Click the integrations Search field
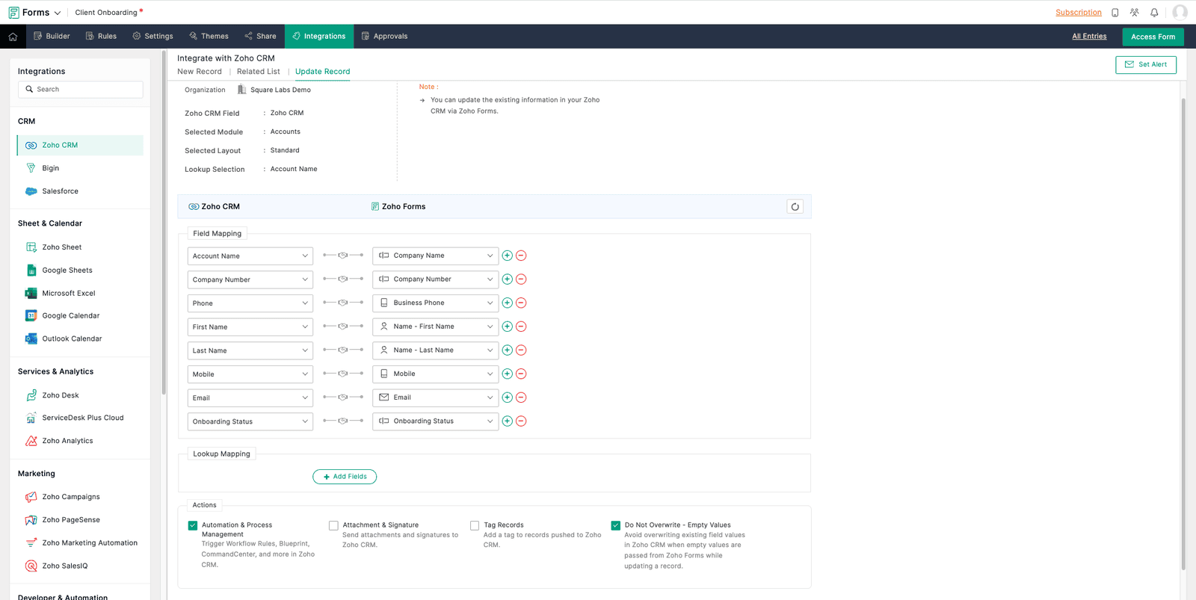Viewport: 1196px width, 600px height. pos(81,90)
